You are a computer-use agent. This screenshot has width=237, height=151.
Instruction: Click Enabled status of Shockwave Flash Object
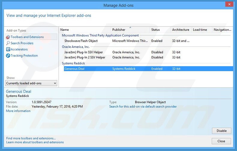click(x=157, y=41)
